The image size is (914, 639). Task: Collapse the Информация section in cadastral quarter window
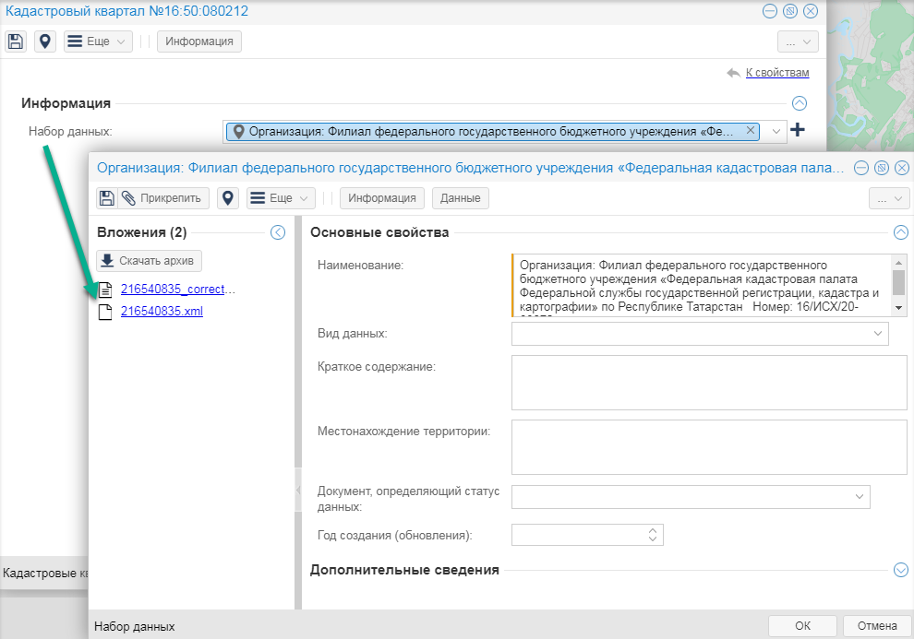[800, 103]
